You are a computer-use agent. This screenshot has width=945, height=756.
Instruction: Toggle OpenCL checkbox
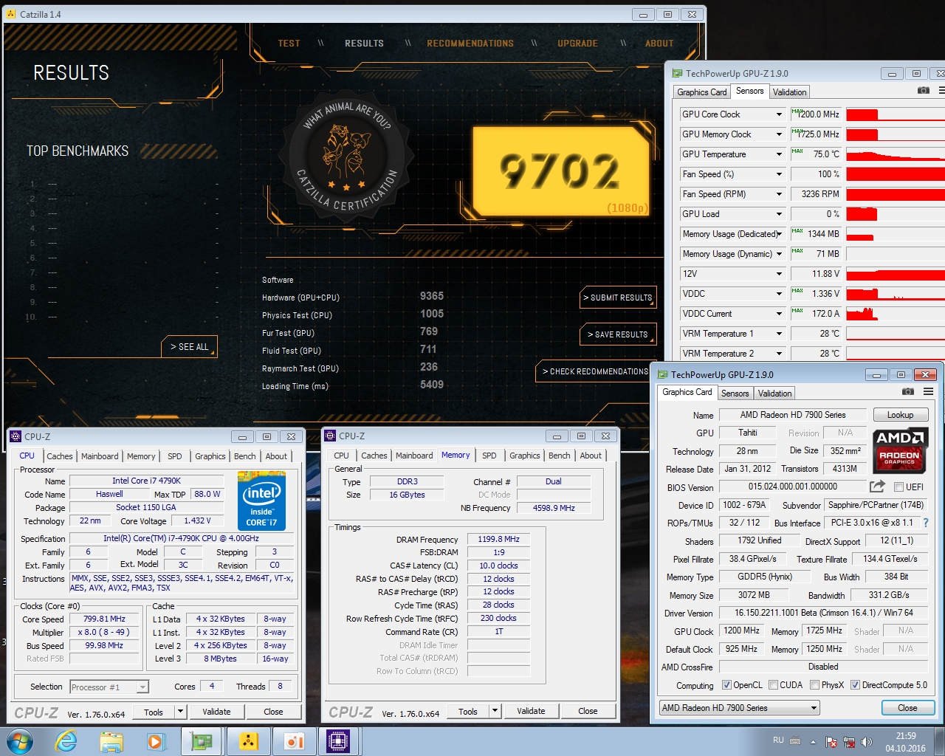(x=726, y=685)
